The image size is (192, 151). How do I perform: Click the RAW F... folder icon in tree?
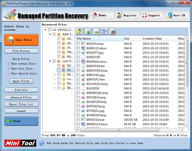[x=59, y=34]
